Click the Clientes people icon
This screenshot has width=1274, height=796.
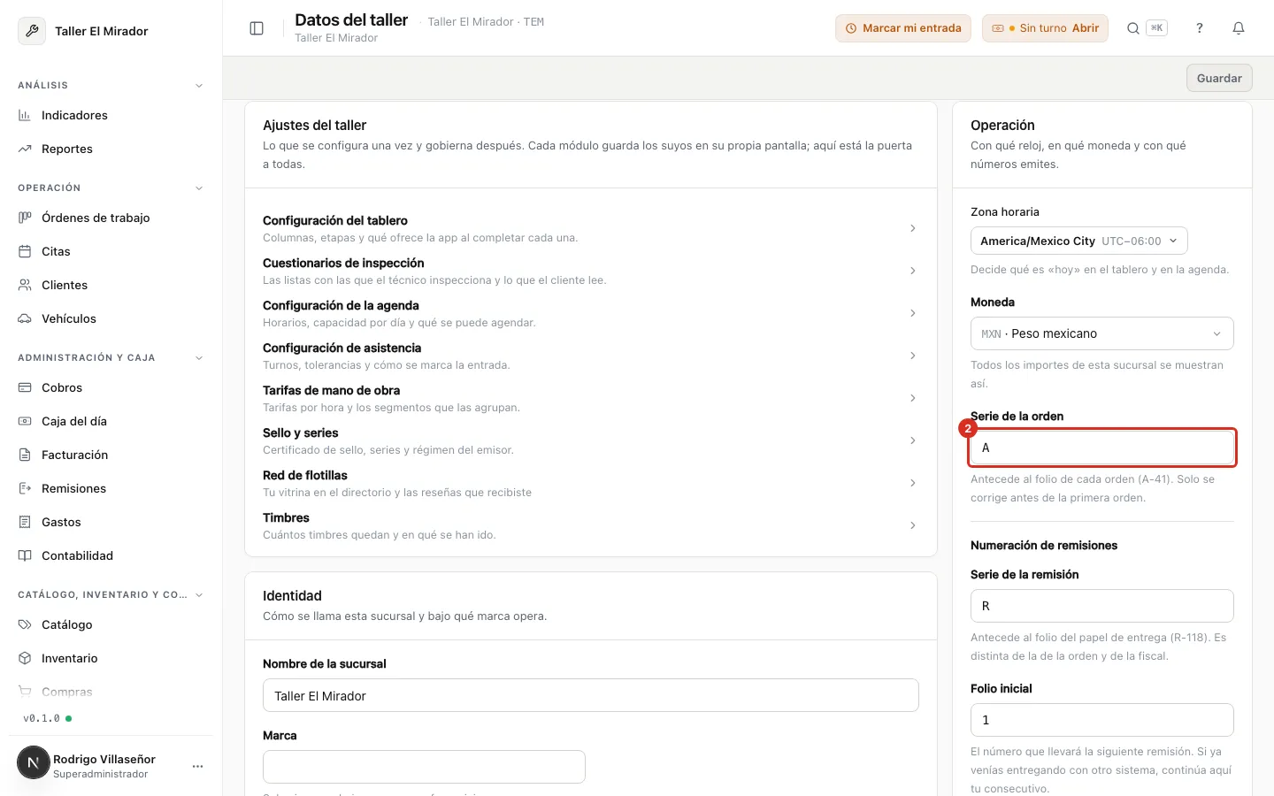coord(25,285)
